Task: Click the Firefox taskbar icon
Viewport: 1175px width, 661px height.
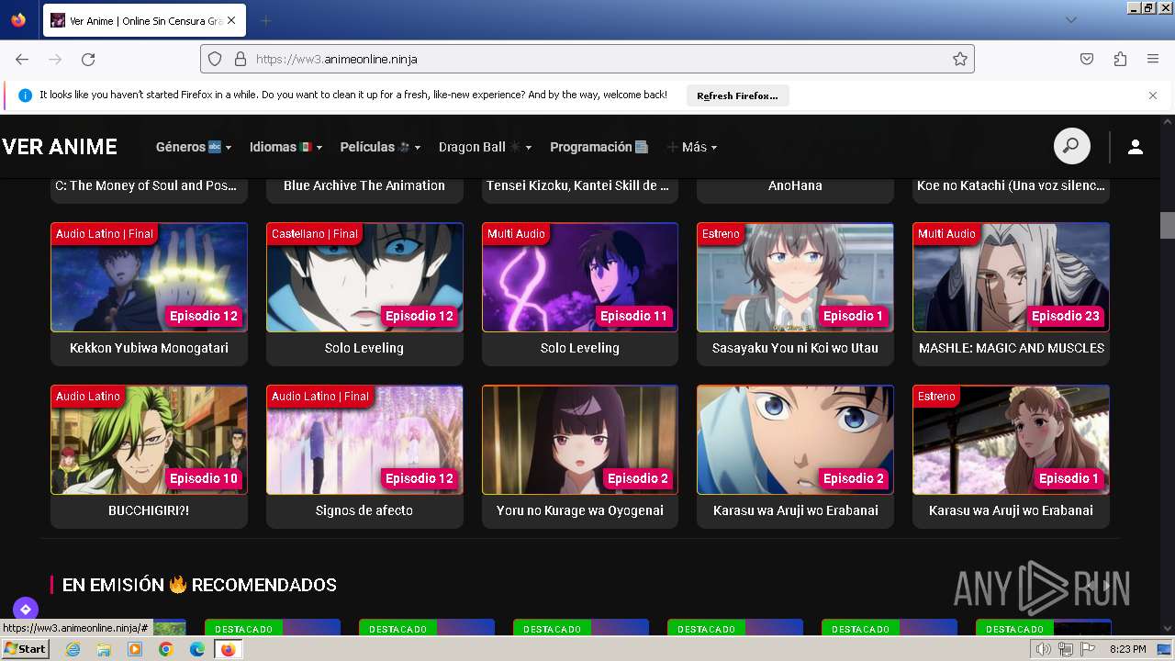Action: click(228, 649)
